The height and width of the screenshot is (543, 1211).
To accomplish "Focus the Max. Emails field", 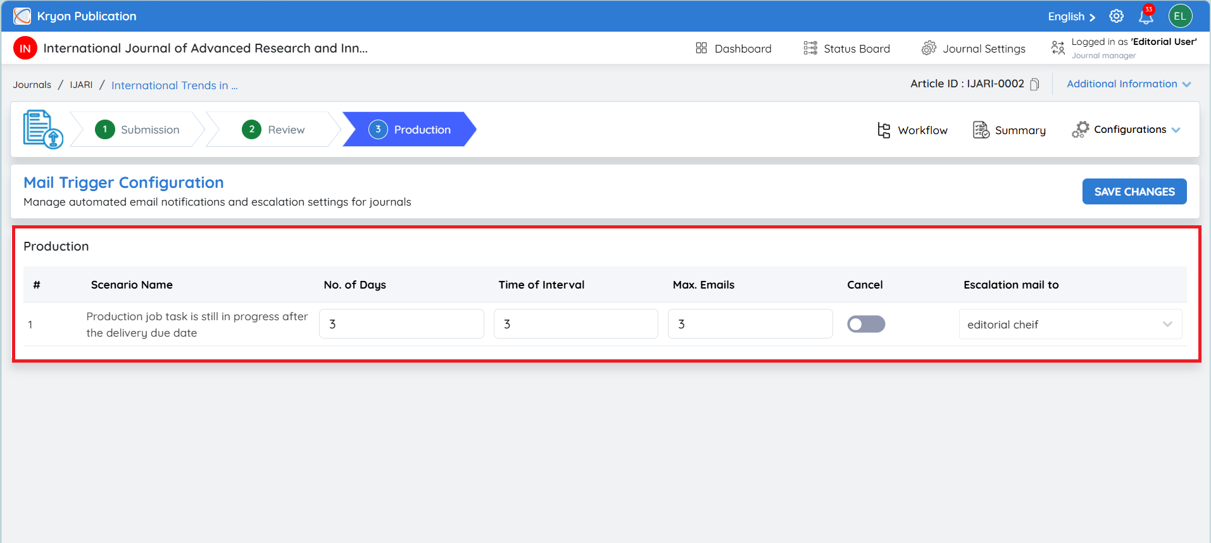I will (x=750, y=324).
